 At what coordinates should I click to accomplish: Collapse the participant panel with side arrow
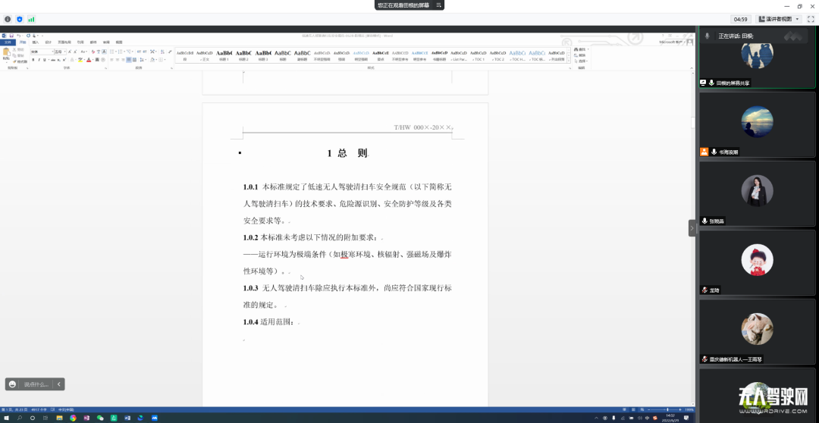[692, 227]
